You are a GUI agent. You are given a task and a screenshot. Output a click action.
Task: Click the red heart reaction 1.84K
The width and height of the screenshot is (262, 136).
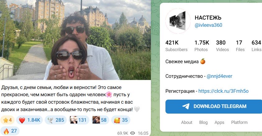click(29, 120)
